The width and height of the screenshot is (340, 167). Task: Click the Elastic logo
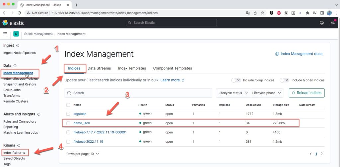click(x=13, y=23)
